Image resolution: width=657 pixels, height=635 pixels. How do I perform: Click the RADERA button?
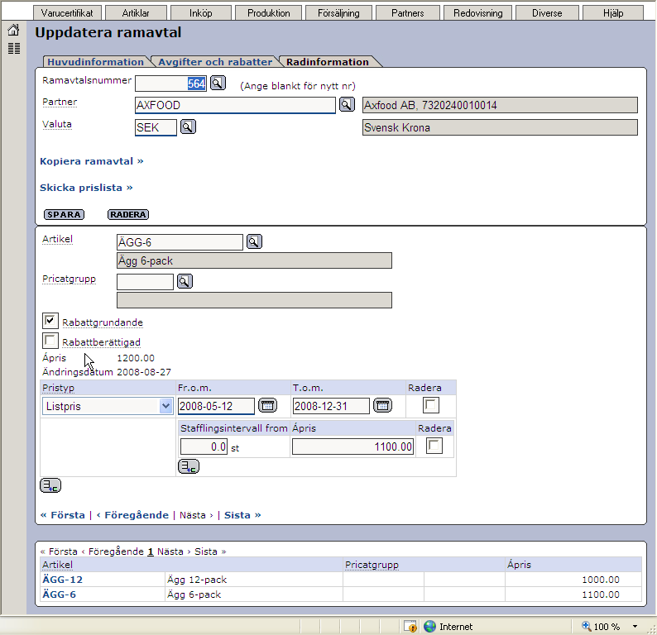[128, 214]
